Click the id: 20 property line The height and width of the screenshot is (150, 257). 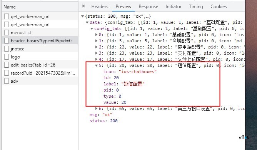[x=111, y=78]
